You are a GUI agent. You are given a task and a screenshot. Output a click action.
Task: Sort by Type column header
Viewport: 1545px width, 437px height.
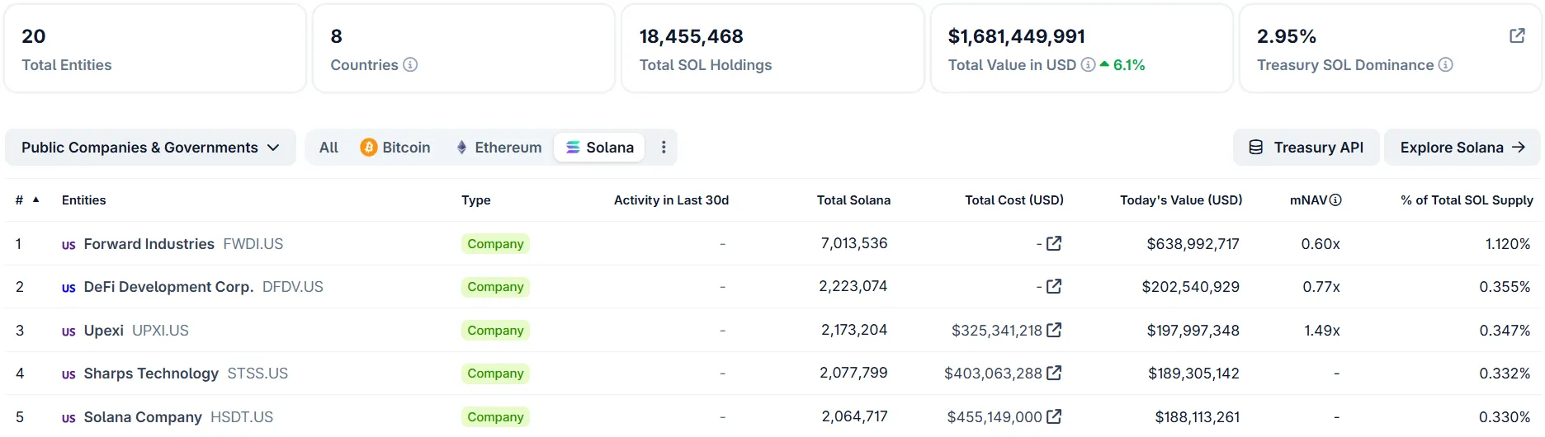click(475, 200)
